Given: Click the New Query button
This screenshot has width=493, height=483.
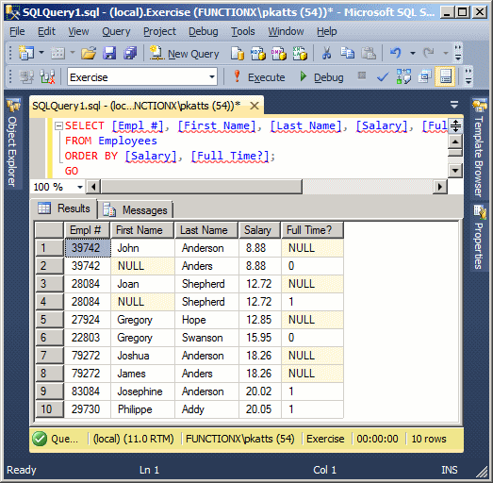Looking at the screenshot, I should pyautogui.click(x=184, y=53).
